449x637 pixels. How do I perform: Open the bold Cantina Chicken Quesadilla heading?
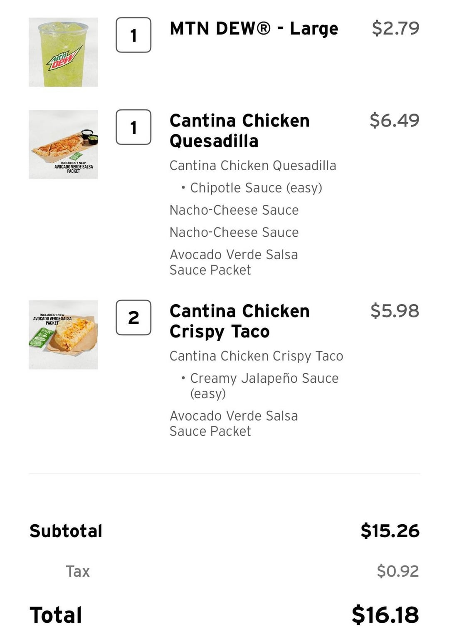(239, 131)
